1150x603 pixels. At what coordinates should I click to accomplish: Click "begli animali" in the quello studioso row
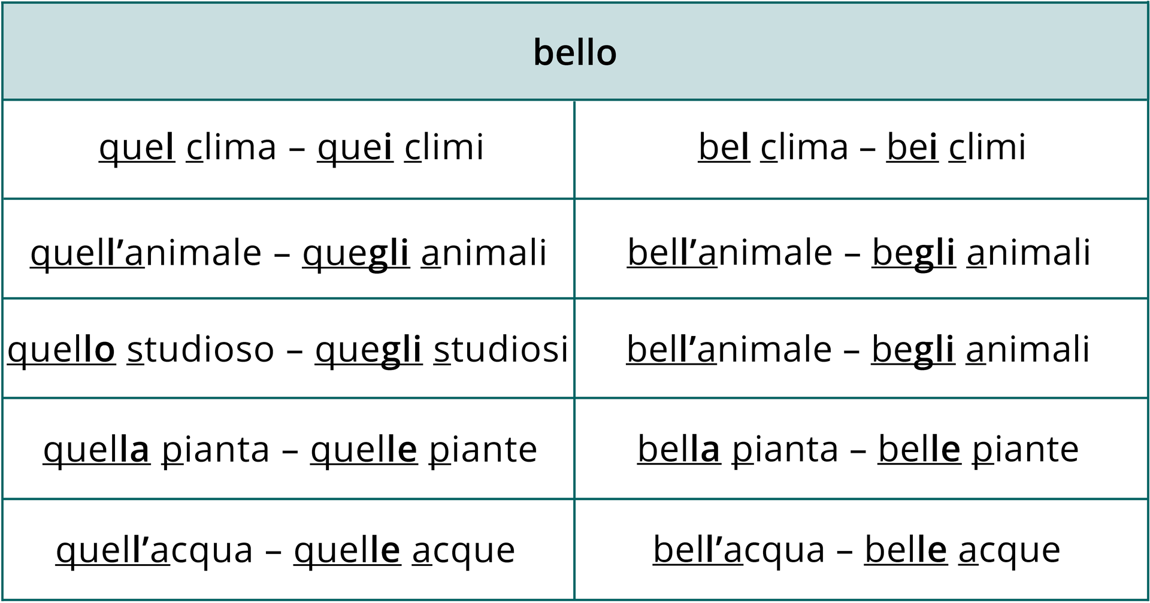point(980,350)
